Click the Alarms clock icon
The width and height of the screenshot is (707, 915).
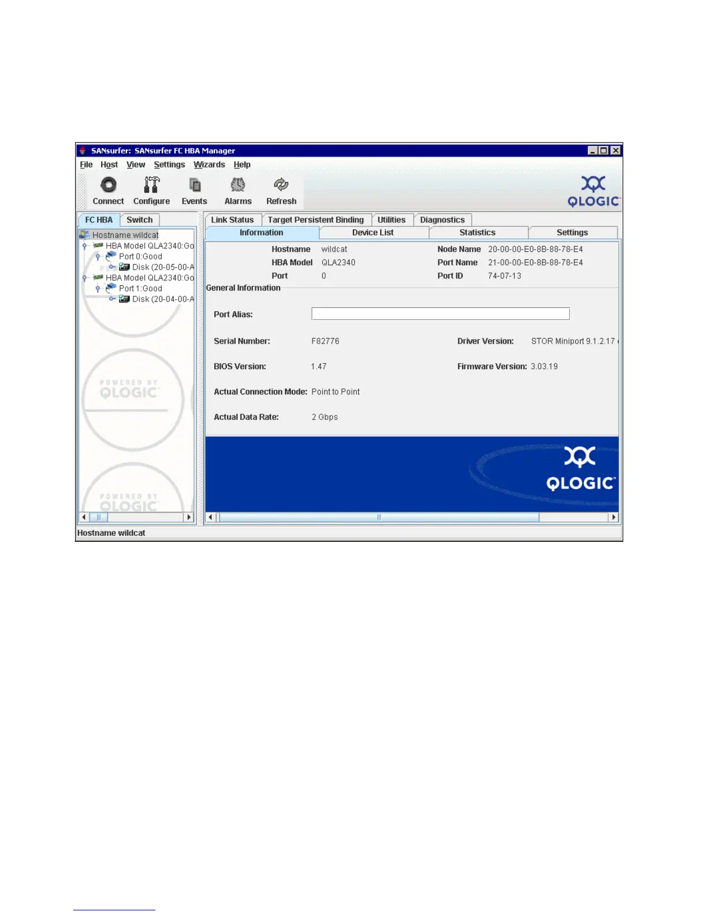click(x=238, y=185)
